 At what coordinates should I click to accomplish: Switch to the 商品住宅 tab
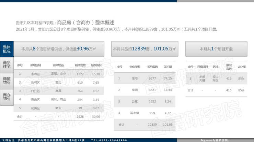click(x=7, y=65)
